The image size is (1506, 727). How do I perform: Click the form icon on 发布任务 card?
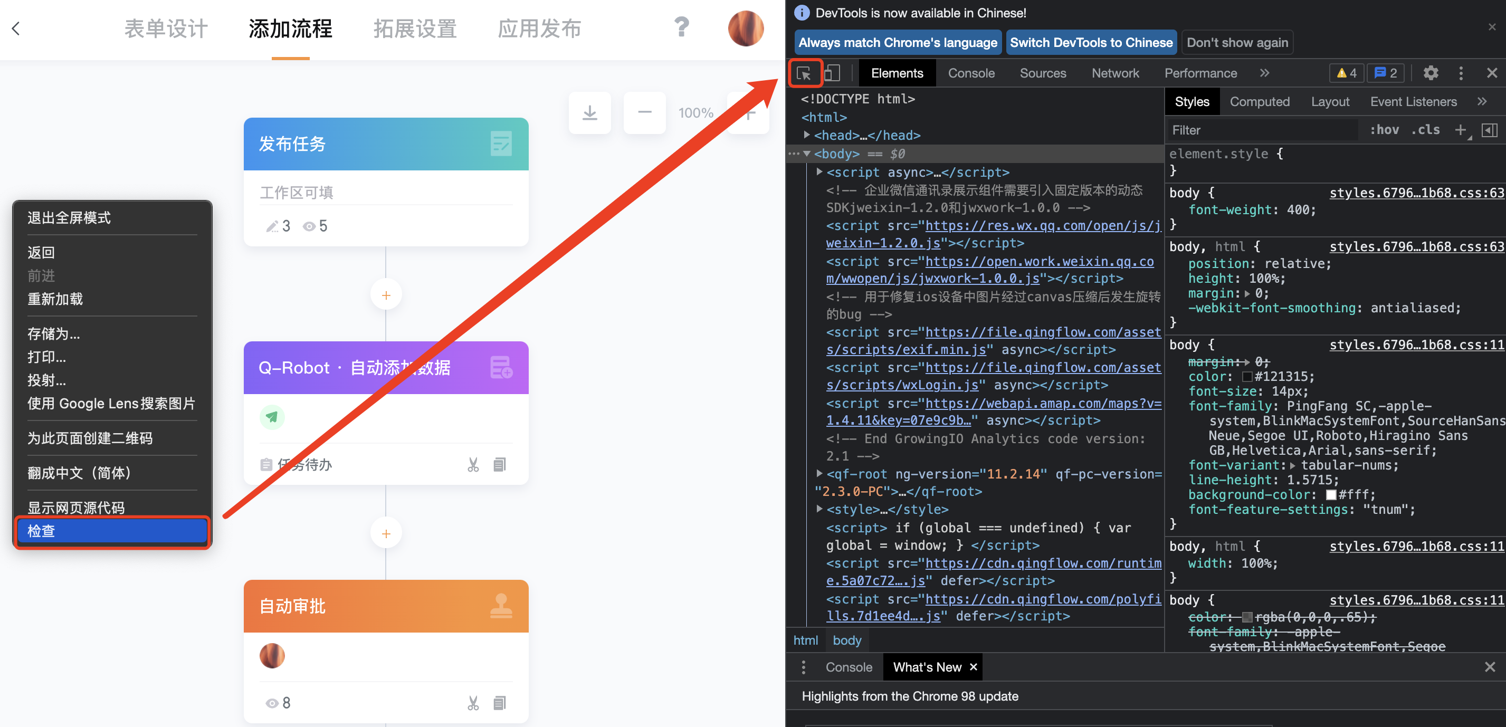(501, 144)
